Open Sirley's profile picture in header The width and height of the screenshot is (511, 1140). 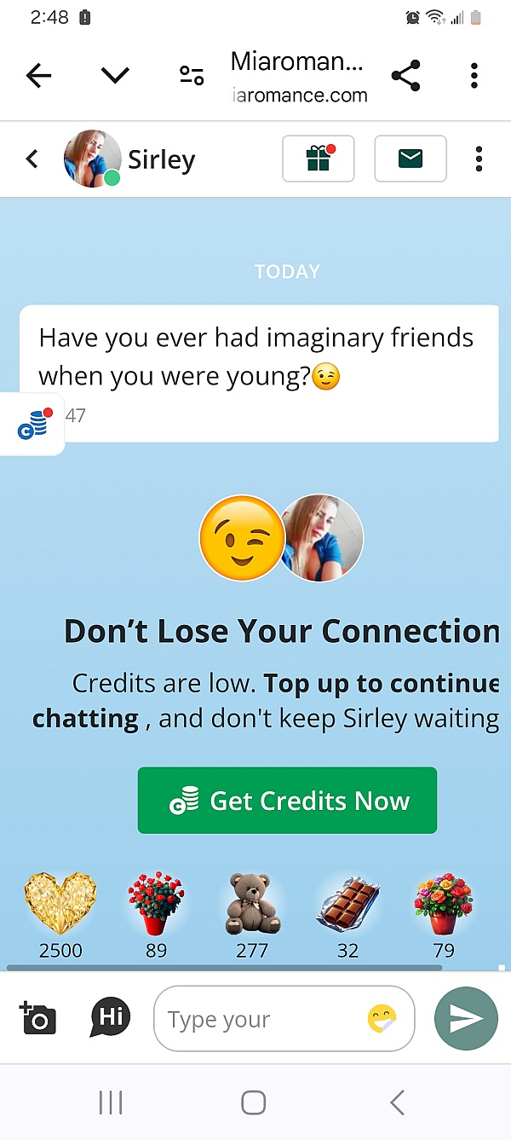(x=93, y=159)
